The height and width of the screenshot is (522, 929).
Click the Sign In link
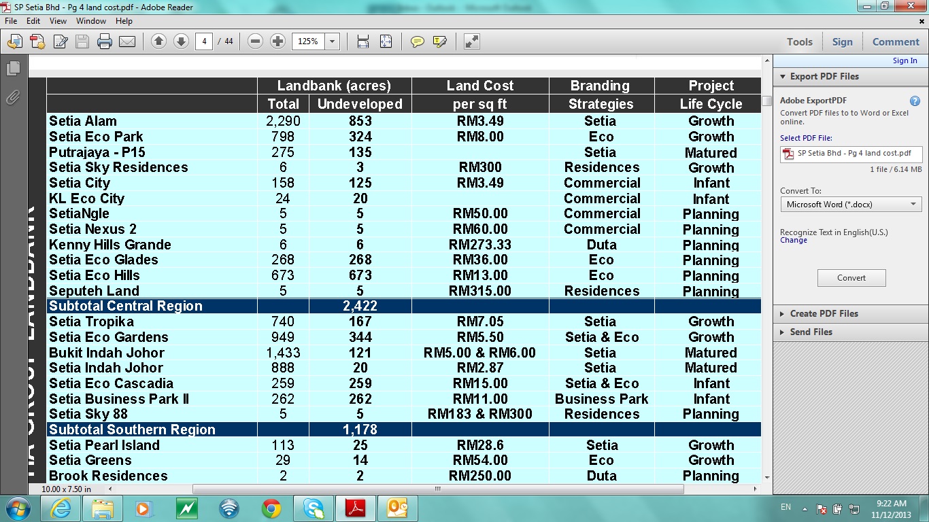click(x=905, y=60)
